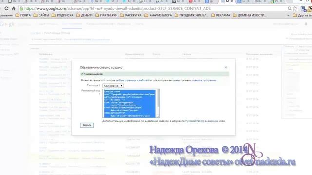Click the magnifier zoom icon in address bar
The width and height of the screenshot is (312, 175).
coord(290,9)
